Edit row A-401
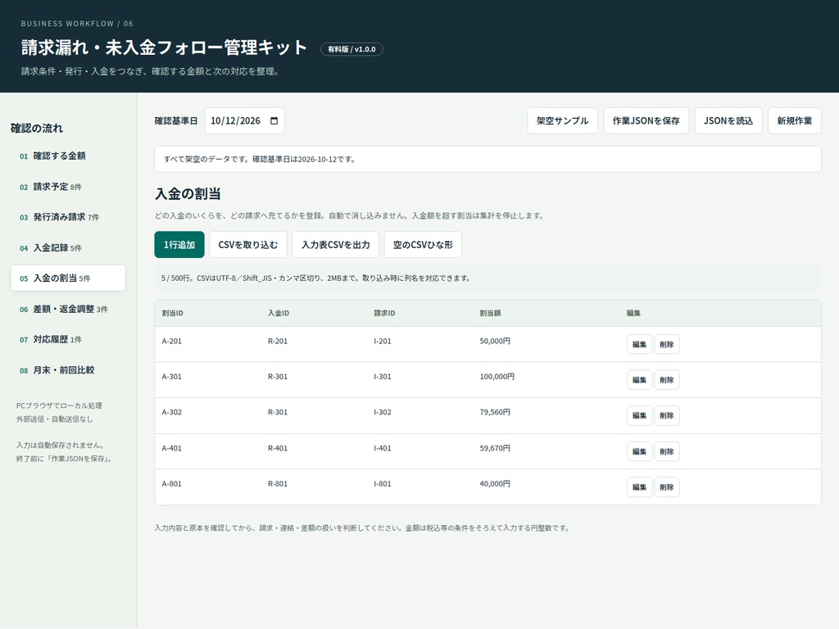 point(639,451)
